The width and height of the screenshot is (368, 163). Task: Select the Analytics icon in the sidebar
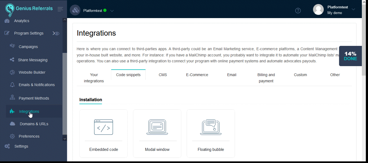[7, 21]
